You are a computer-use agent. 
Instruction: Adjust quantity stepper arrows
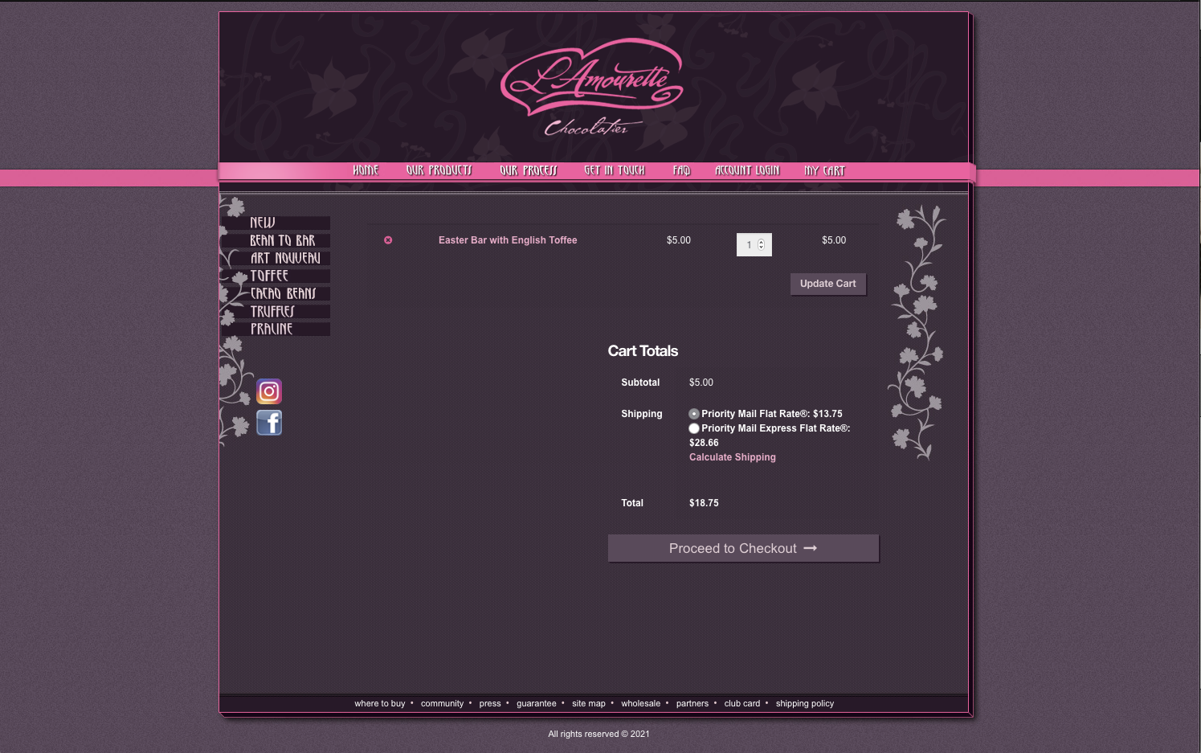tap(762, 244)
